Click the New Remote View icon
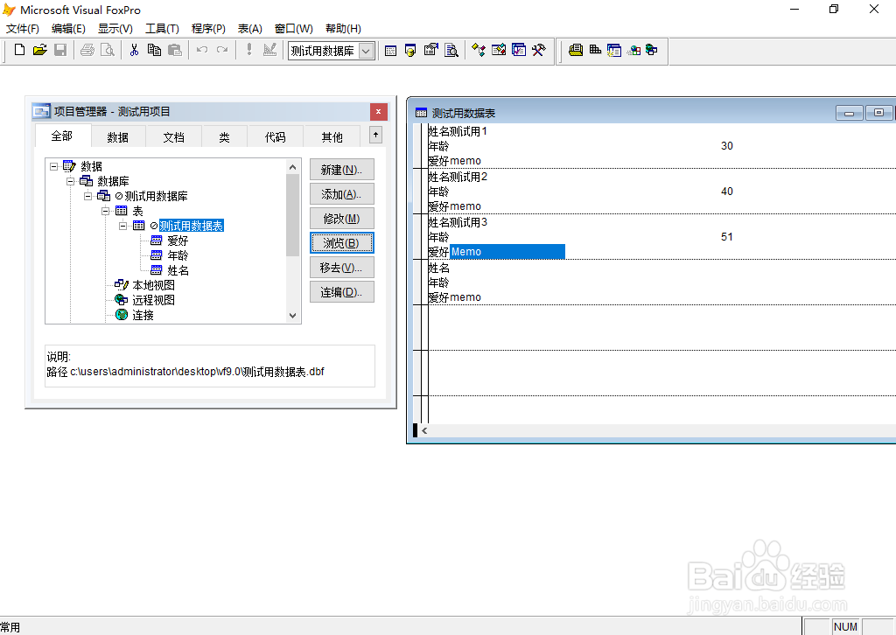The width and height of the screenshot is (896, 635). [633, 50]
